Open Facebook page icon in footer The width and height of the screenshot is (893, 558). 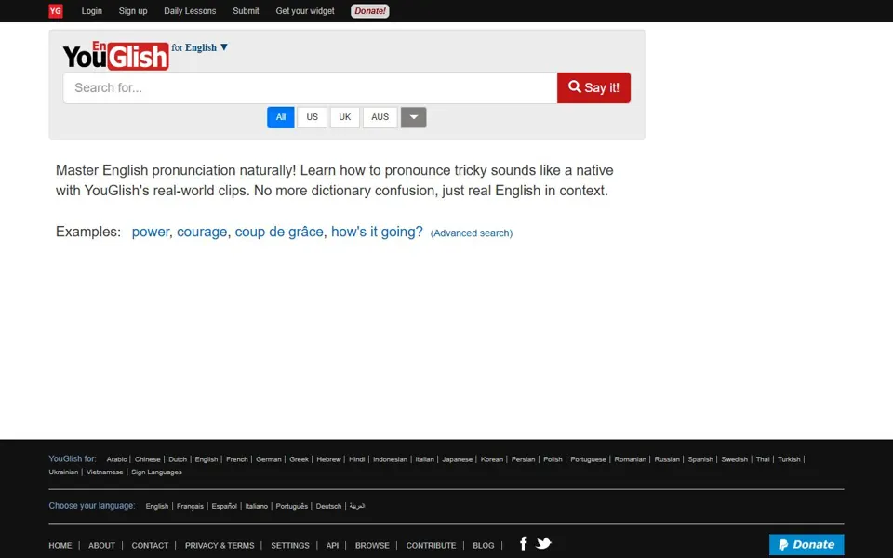[524, 544]
